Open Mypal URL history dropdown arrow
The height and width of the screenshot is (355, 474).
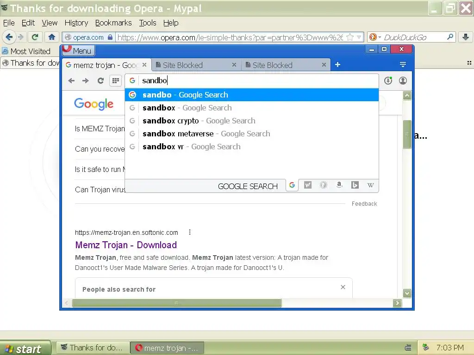pyautogui.click(x=359, y=37)
